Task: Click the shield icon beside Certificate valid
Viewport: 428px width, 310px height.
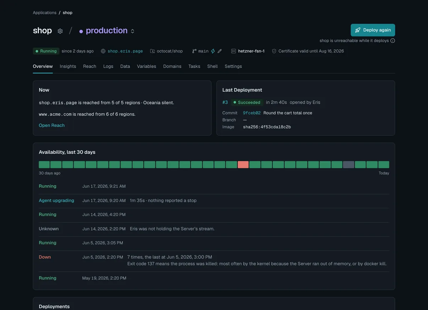Action: pos(274,51)
